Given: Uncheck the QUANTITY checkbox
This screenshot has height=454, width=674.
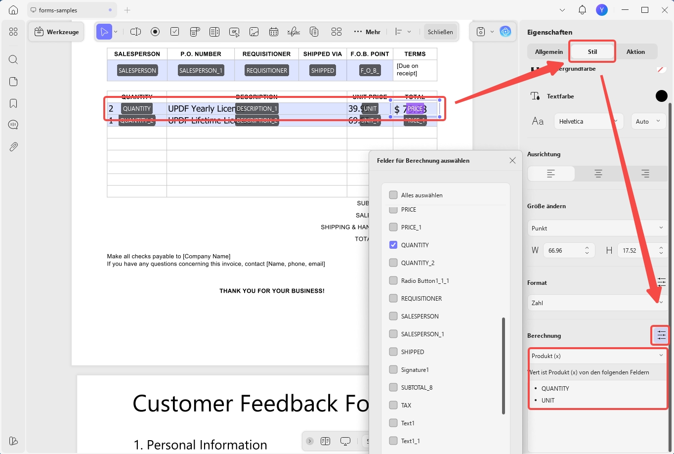Looking at the screenshot, I should [x=393, y=245].
